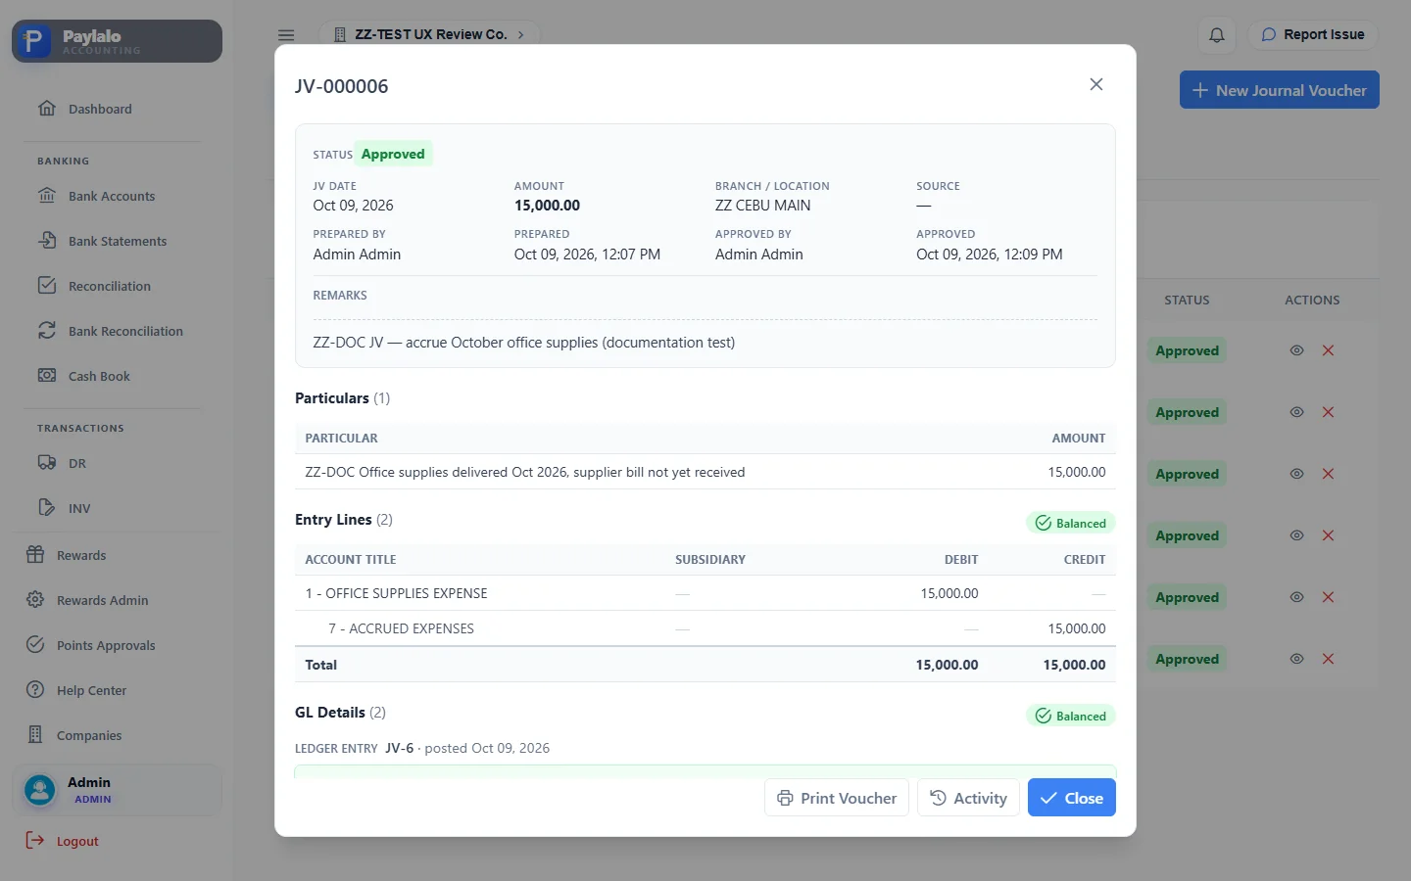Click the ZZ-DOC Office supplies particular row

(x=705, y=472)
